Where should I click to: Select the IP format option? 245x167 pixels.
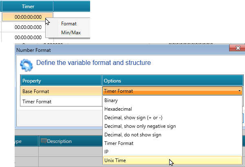tap(107, 152)
